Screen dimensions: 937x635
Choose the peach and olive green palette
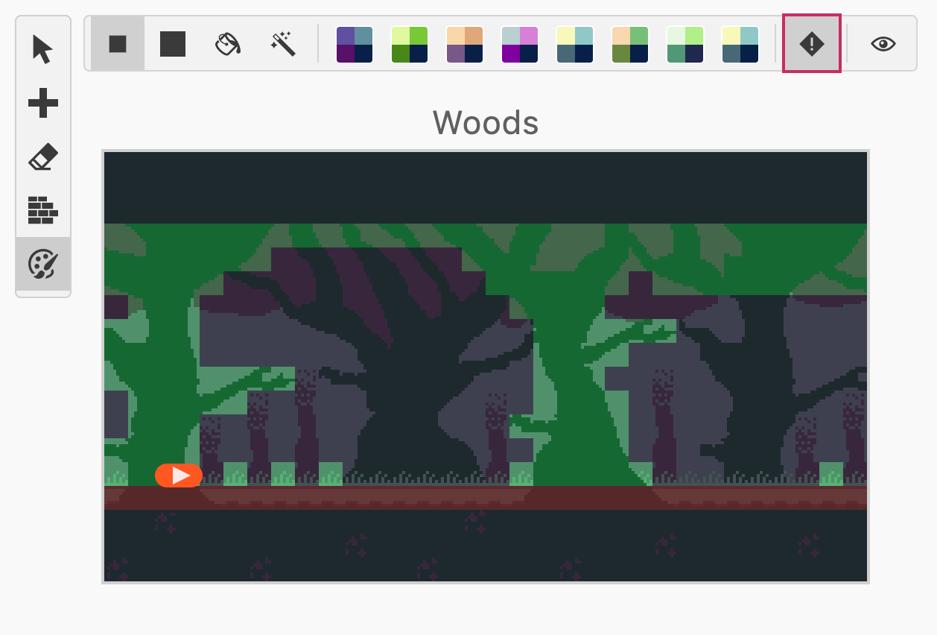630,45
